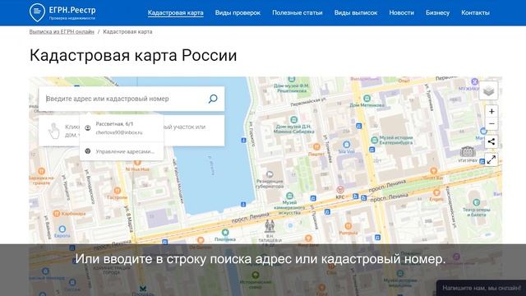Open the Кадастровая карта menu item
Screen dimensions: 526x296
coord(175,13)
